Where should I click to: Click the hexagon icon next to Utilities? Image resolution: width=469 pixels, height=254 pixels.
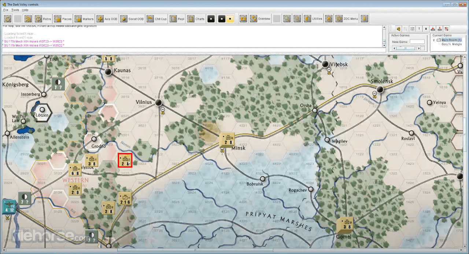point(329,19)
